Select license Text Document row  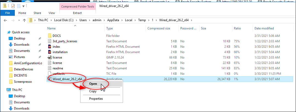click(170, 63)
